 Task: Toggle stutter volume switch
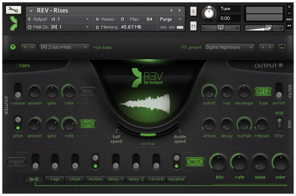click(x=18, y=91)
